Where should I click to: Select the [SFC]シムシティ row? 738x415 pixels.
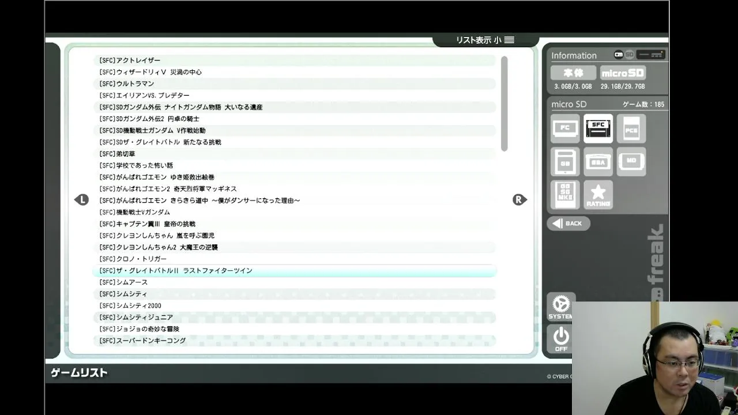pyautogui.click(x=294, y=294)
